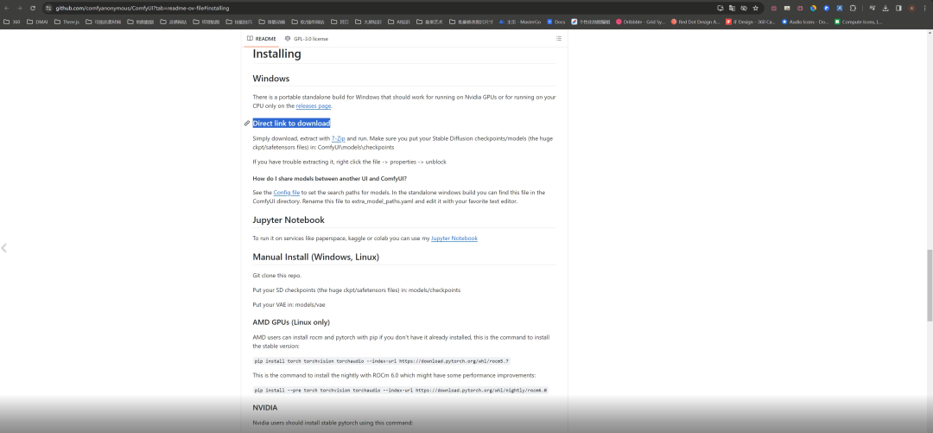Click the NVIDIA heading
The width and height of the screenshot is (933, 433).
[x=265, y=407]
